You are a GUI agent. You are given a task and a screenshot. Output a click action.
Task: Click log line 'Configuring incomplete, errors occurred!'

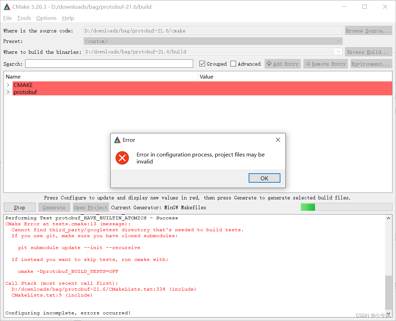(x=68, y=313)
